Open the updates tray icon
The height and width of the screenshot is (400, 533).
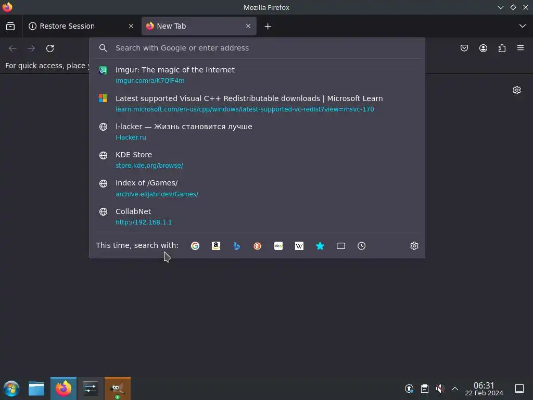[409, 389]
